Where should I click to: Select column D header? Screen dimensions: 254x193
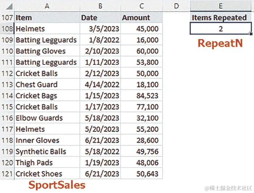click(x=176, y=6)
